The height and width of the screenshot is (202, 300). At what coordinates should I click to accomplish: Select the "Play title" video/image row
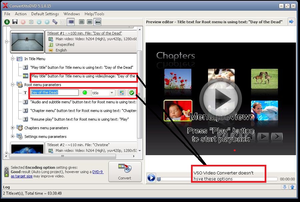83,76
